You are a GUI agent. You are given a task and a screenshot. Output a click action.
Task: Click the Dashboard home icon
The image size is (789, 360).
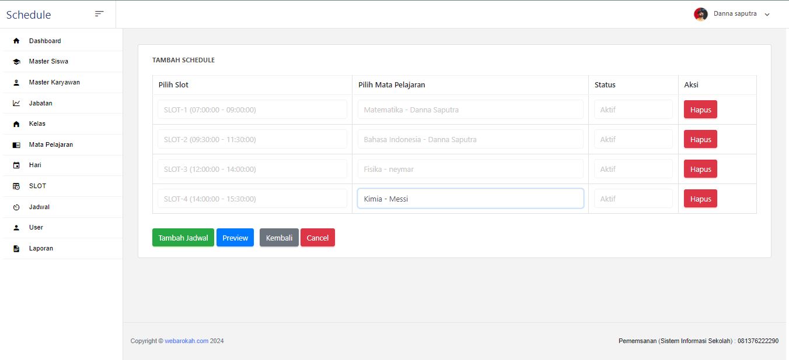(x=16, y=41)
